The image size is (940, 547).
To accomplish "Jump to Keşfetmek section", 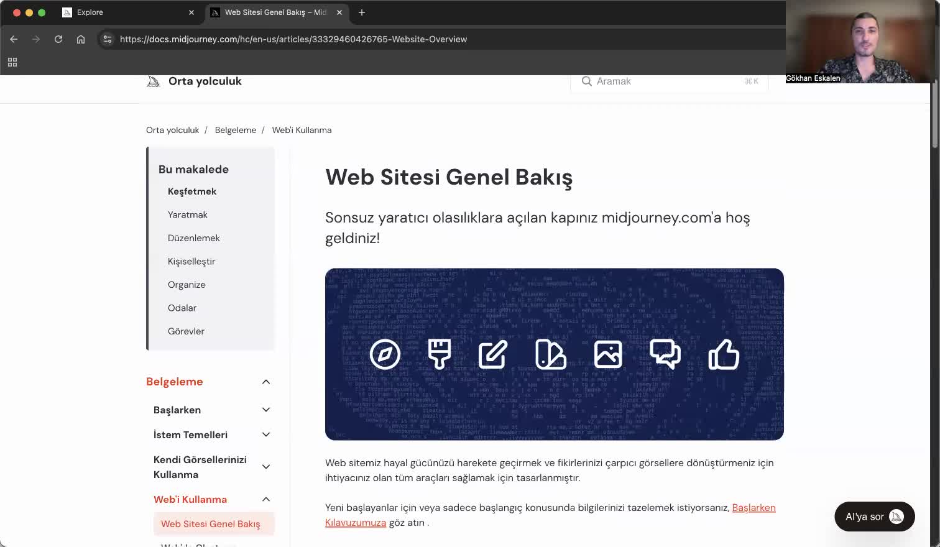I will 192,191.
